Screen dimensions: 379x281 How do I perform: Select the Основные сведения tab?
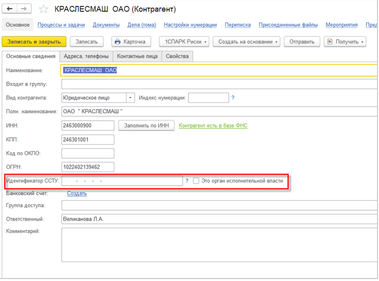[x=31, y=56]
